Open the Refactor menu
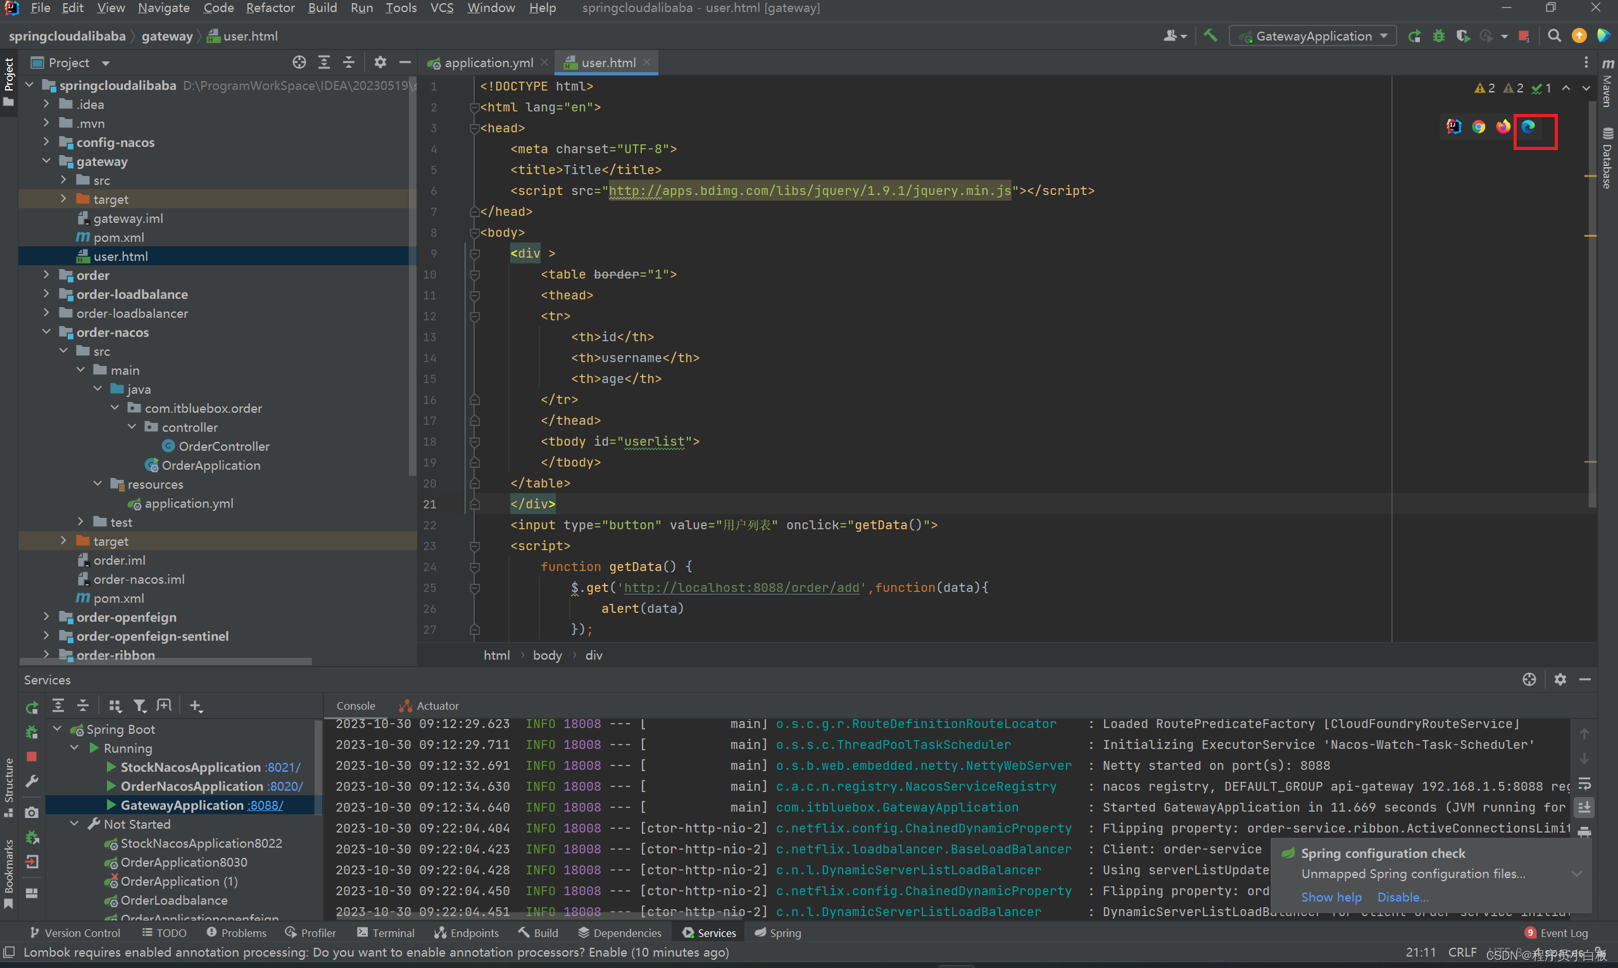Screen dimensions: 1618x968 pyautogui.click(x=270, y=8)
